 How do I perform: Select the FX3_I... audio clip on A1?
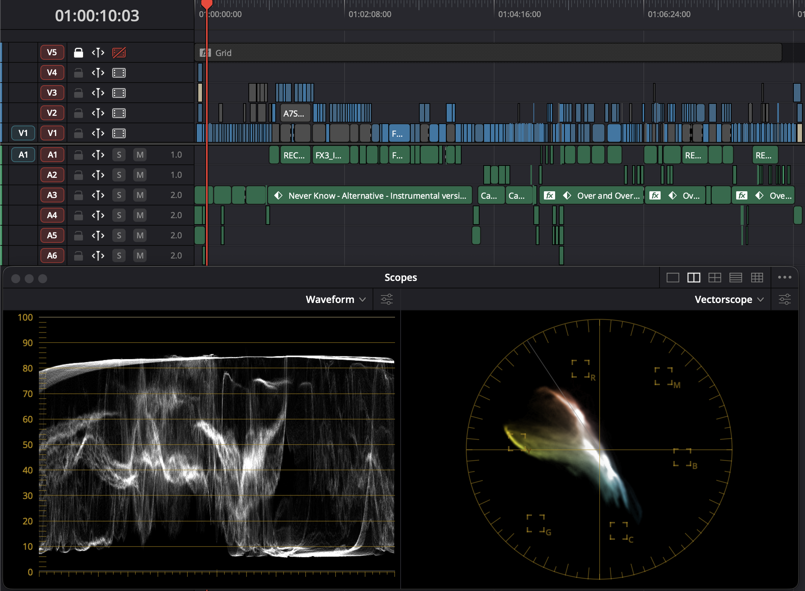330,155
